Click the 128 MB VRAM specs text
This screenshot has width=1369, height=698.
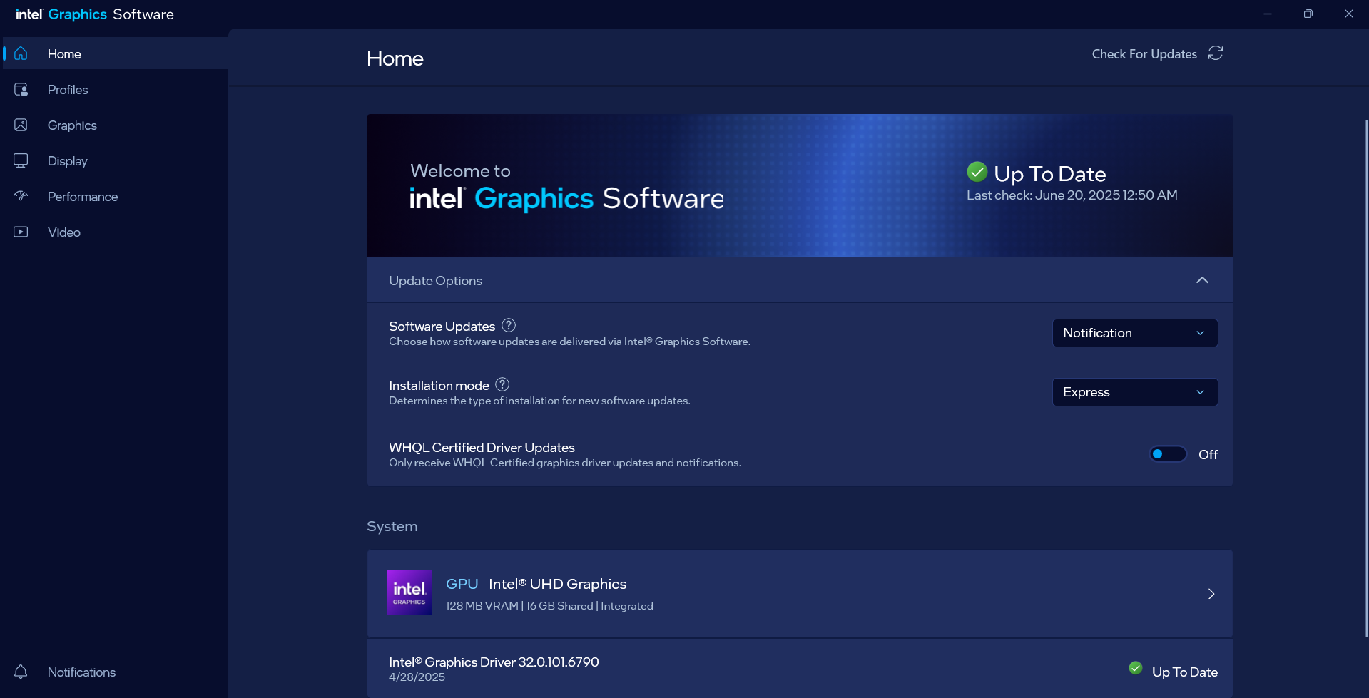549,606
